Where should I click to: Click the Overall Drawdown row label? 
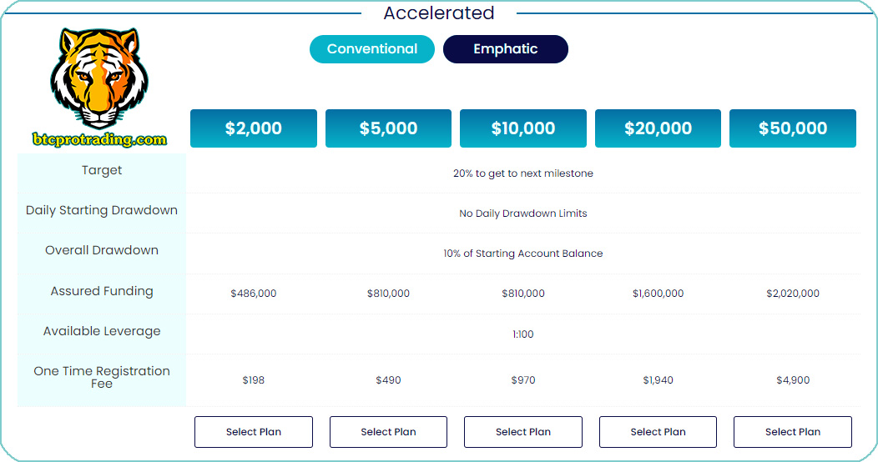(x=102, y=250)
